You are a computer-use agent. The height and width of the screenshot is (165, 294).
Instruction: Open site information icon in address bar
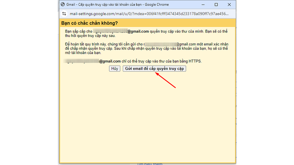64,14
